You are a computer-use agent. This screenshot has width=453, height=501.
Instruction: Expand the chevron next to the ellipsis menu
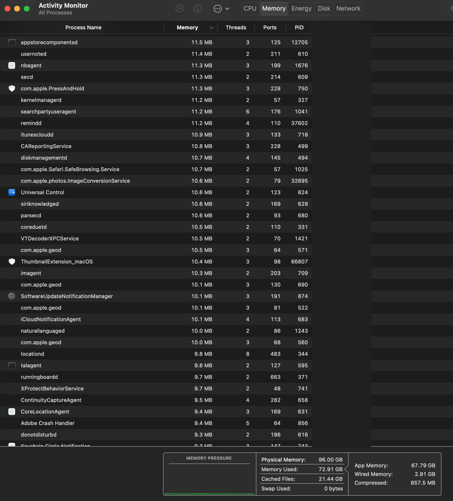(227, 9)
